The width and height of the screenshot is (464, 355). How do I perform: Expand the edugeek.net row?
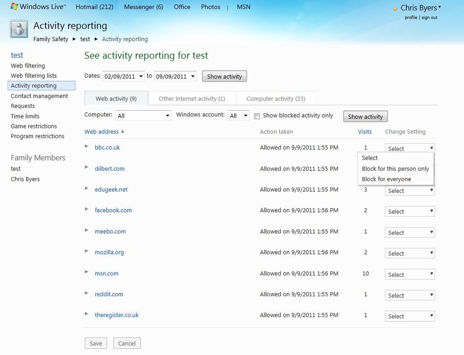click(86, 188)
